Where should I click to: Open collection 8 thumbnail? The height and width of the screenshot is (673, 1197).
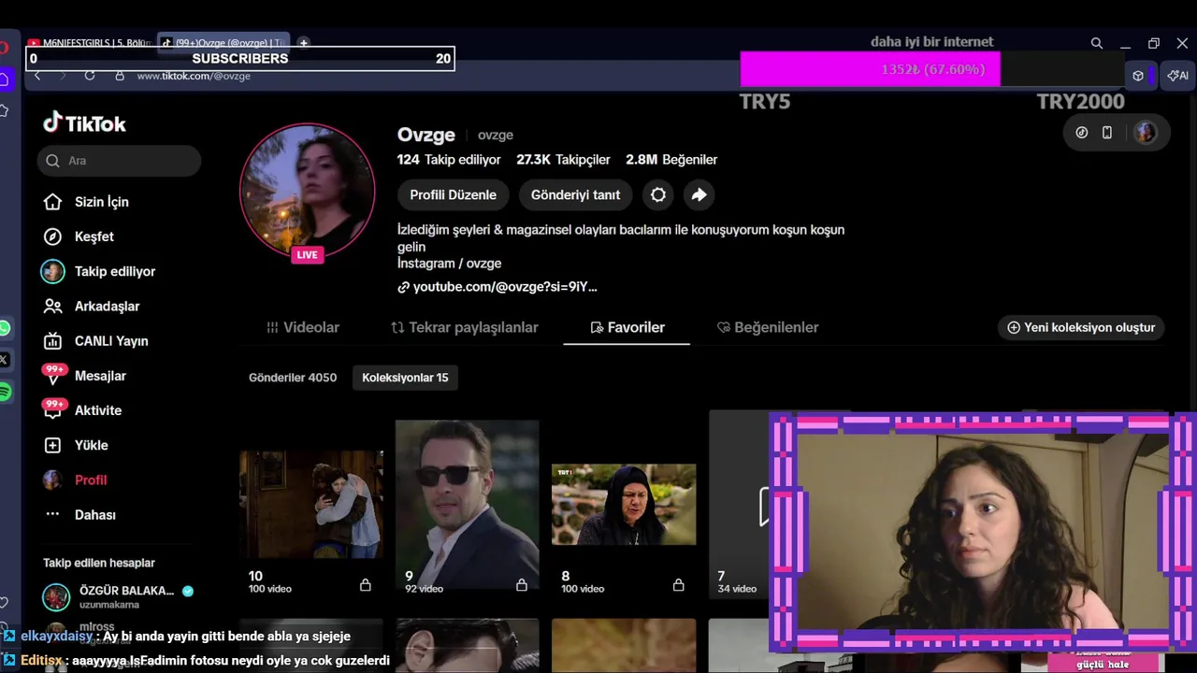coord(624,504)
